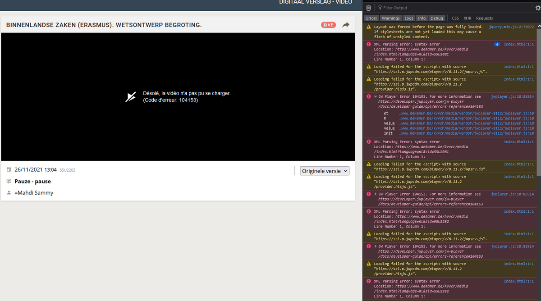The image size is (541, 301).
Task: Click the share arrow icon beside LIVE
Action: point(346,25)
